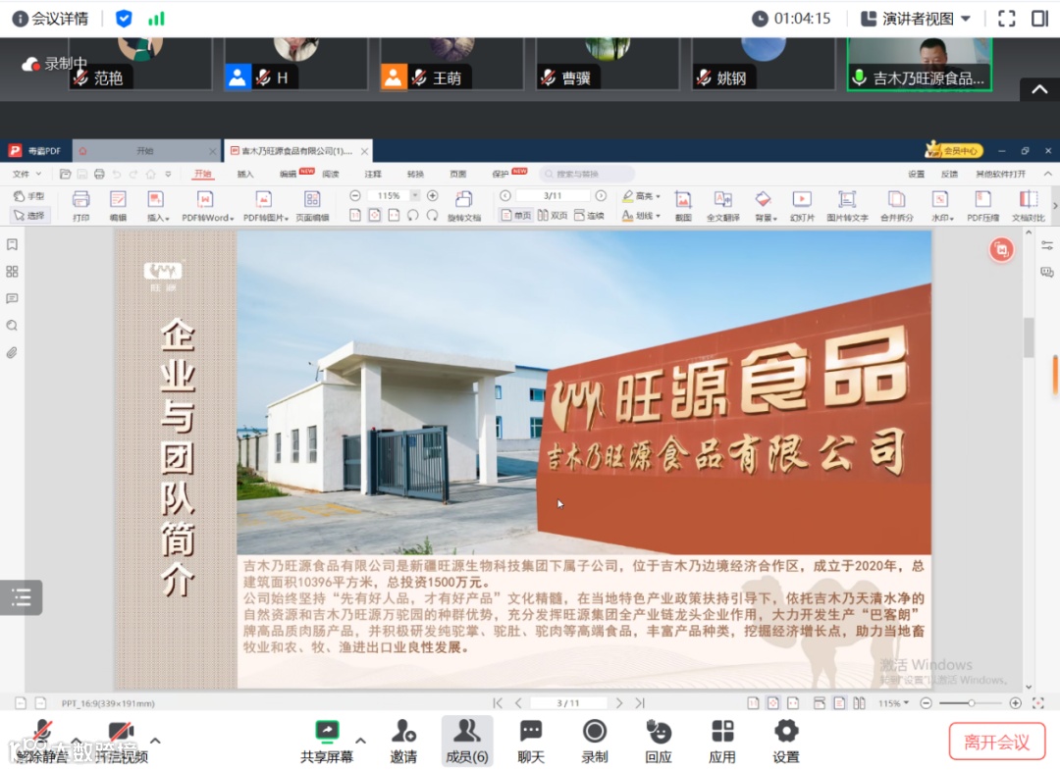Screen dimensions: 1060x771
Task: Select the Screenshot (截图) tool
Action: tap(683, 205)
